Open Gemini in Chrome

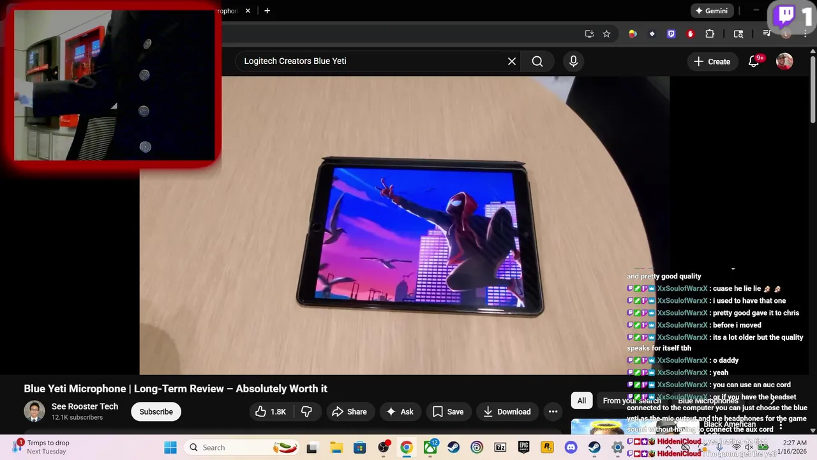[x=712, y=11]
